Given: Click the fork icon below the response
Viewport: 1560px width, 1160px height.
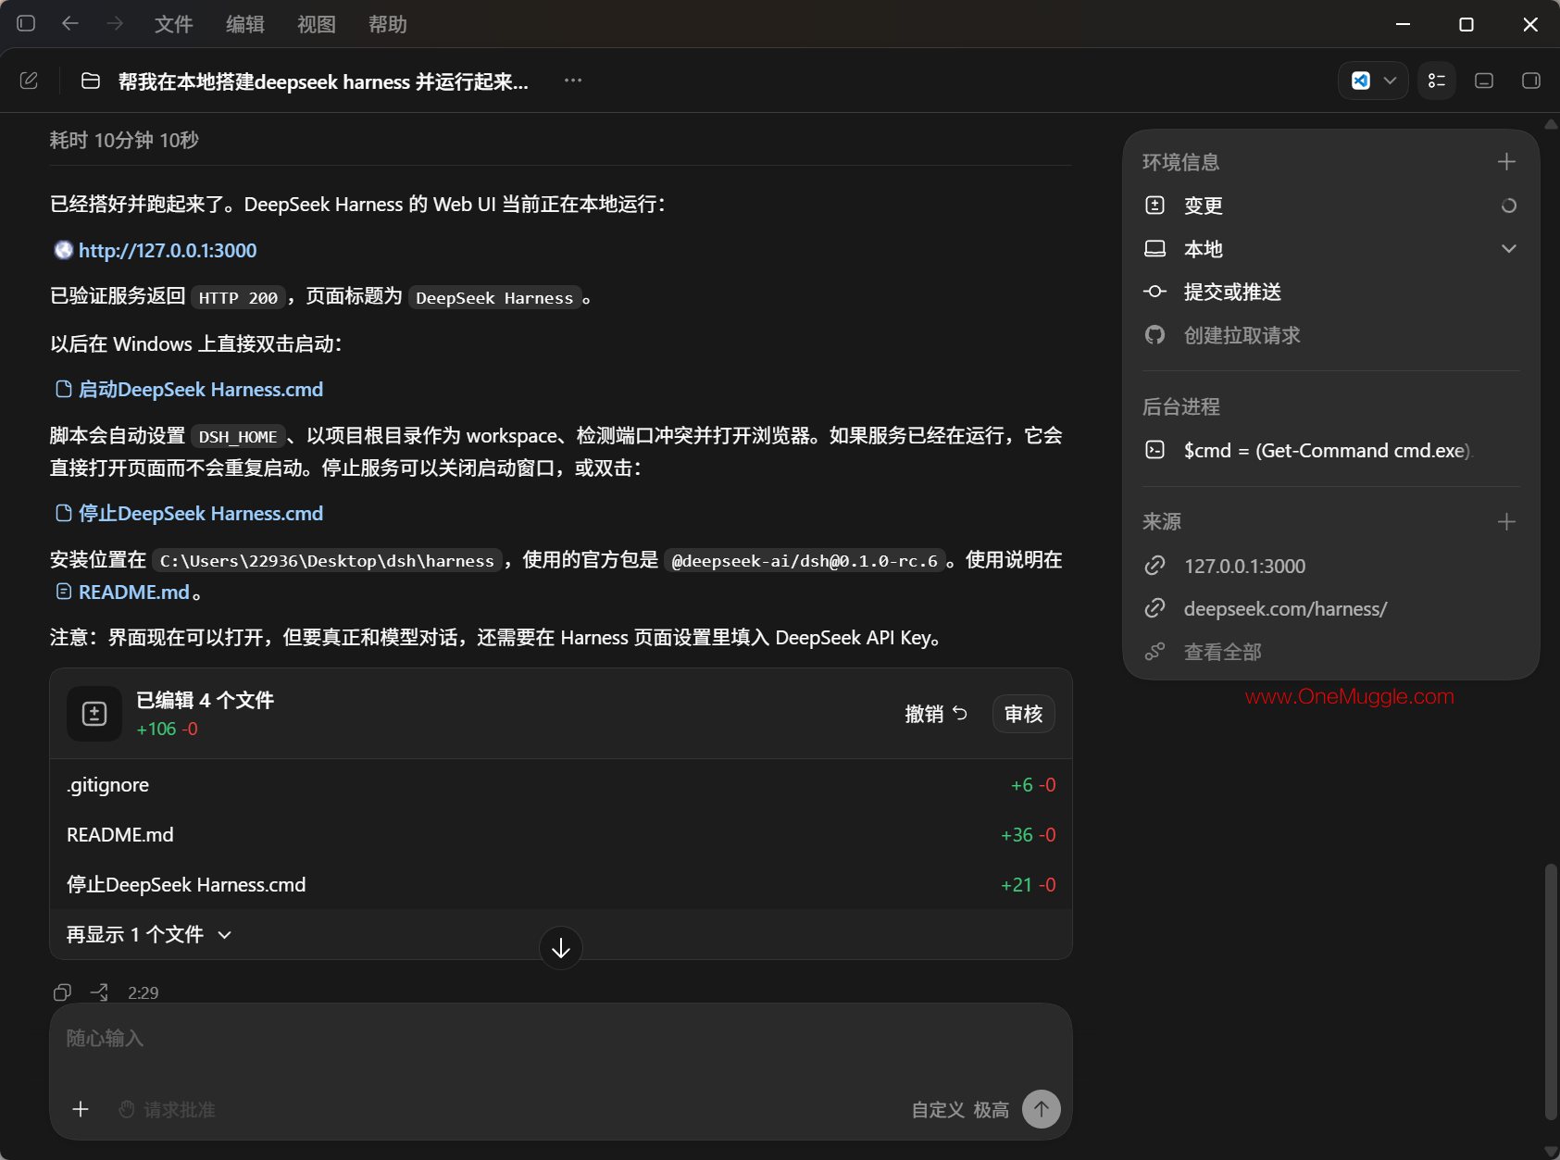Looking at the screenshot, I should 99,992.
